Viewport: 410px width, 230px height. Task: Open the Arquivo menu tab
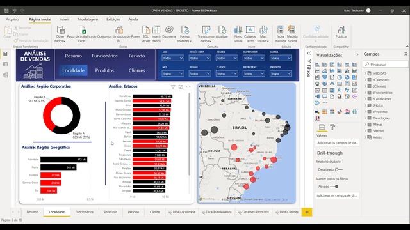click(x=12, y=19)
